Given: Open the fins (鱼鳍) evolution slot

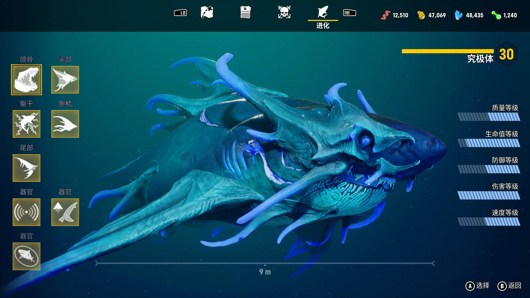Looking at the screenshot, I should (65, 124).
